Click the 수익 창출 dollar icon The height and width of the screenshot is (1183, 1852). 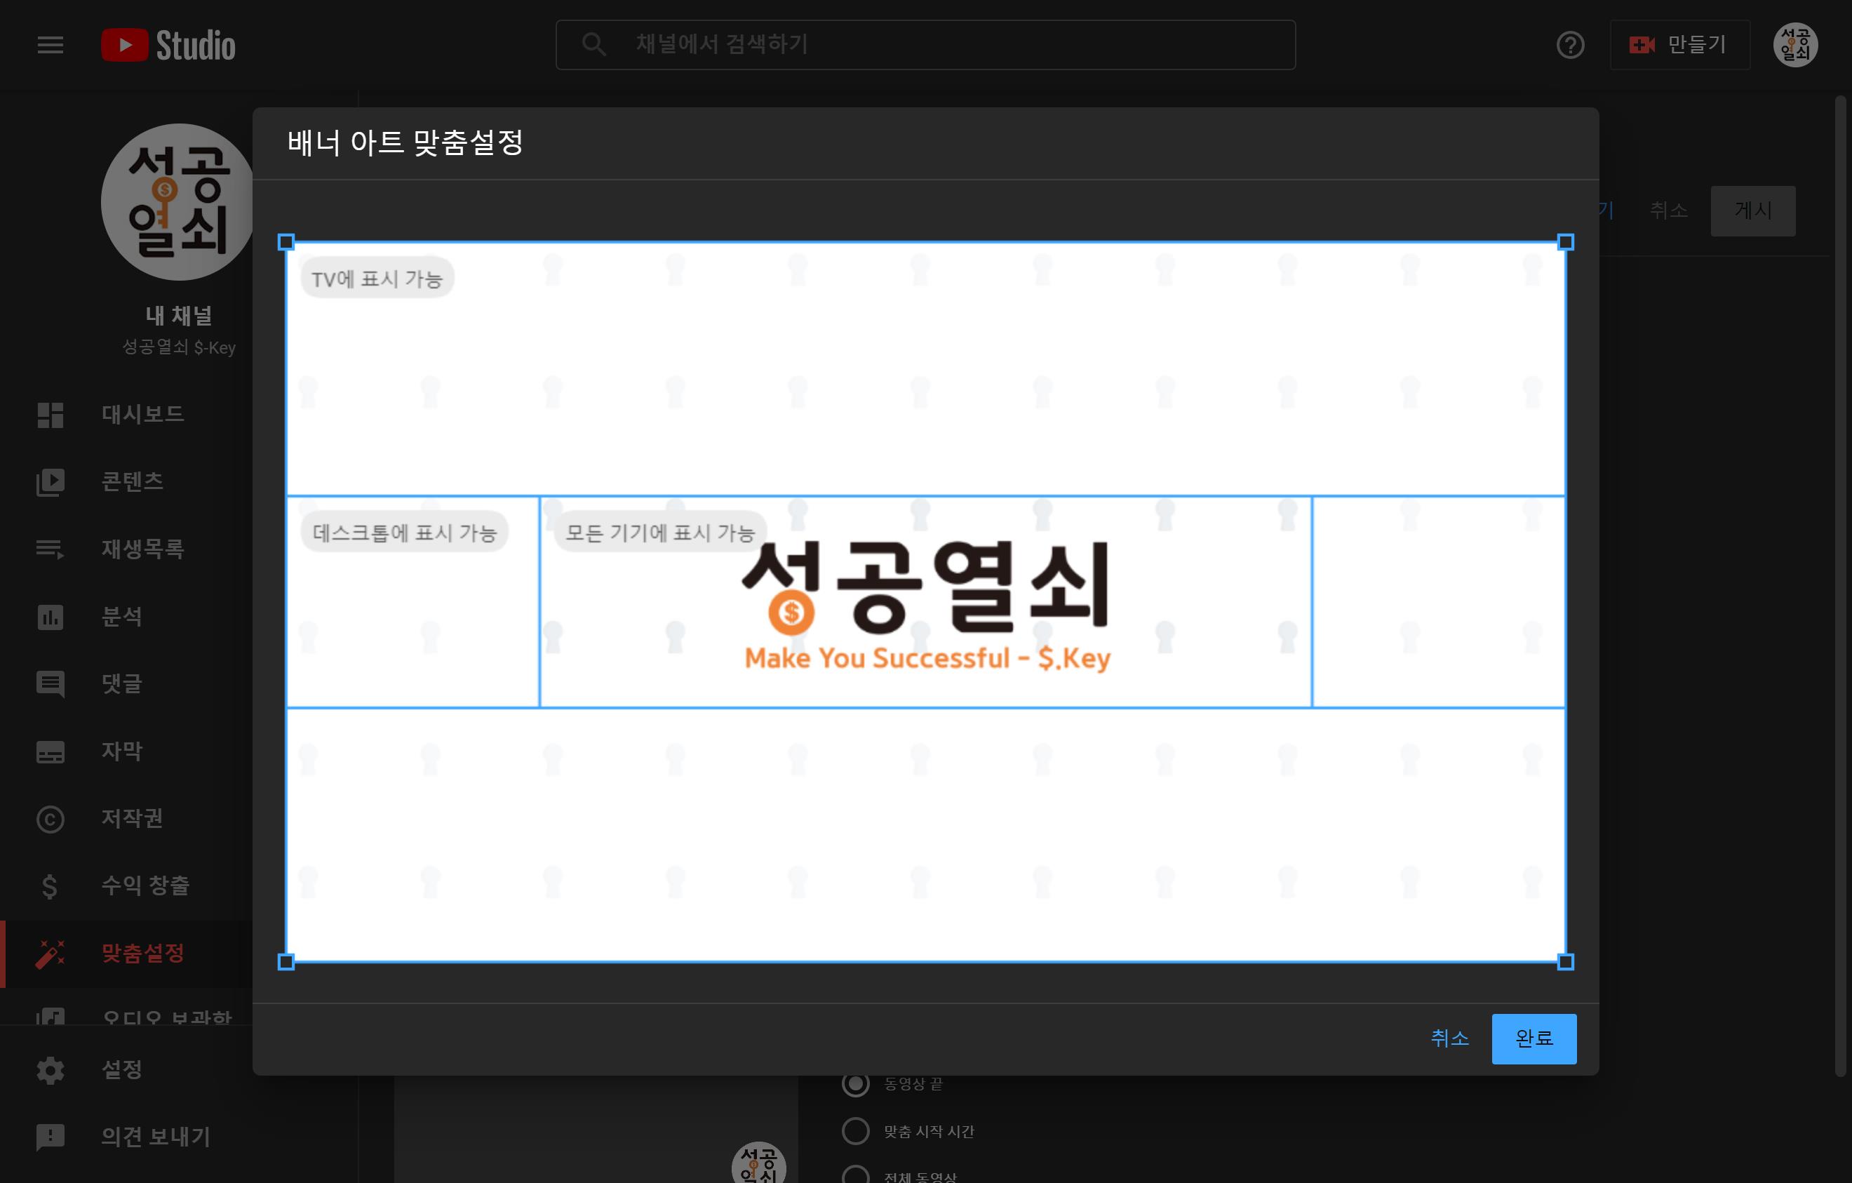point(50,886)
